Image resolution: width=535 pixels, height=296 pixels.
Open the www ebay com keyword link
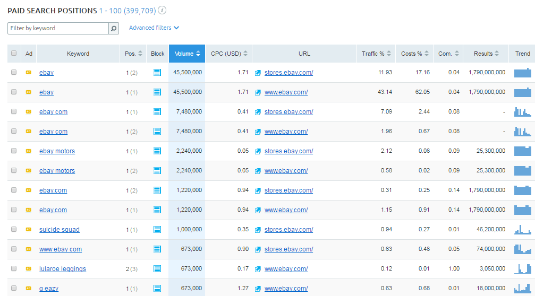coord(61,249)
